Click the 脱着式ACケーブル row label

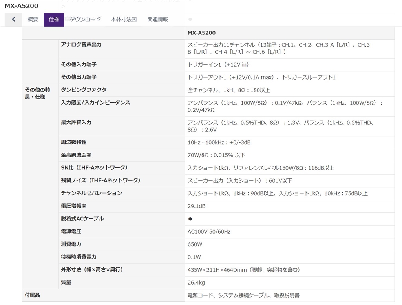[82, 219]
